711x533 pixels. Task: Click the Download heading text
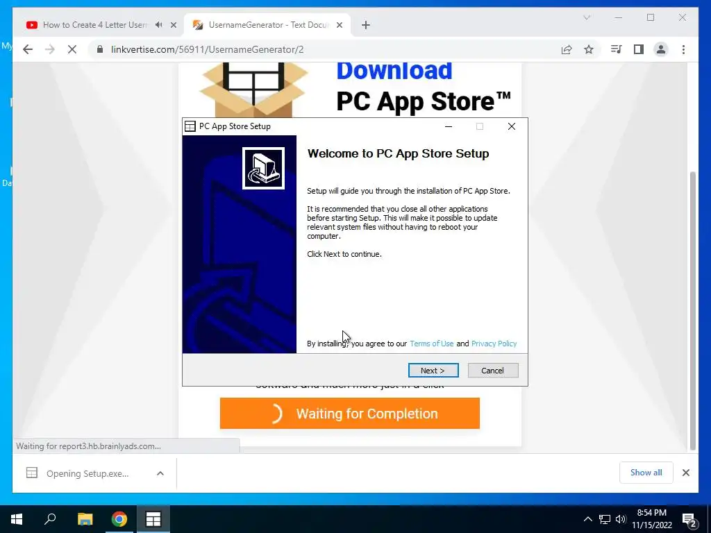pyautogui.click(x=394, y=70)
